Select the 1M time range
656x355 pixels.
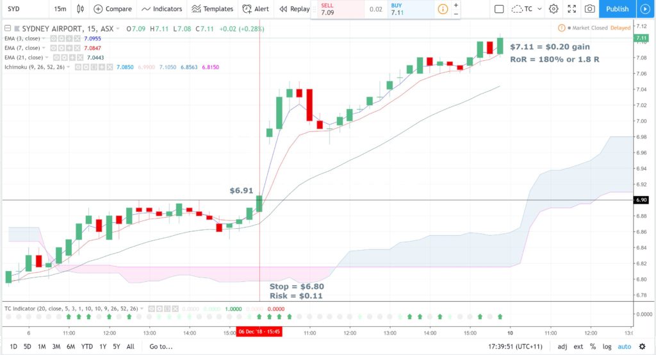pyautogui.click(x=42, y=346)
